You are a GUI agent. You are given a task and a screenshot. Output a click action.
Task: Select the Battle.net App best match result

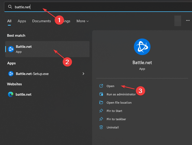(47, 49)
